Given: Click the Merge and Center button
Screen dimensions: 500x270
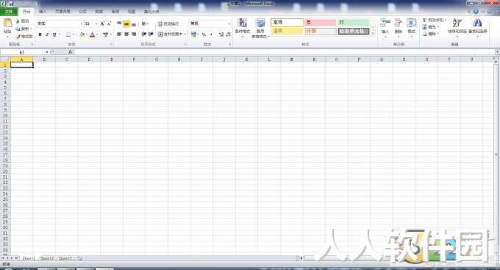Looking at the screenshot, I should [171, 34].
